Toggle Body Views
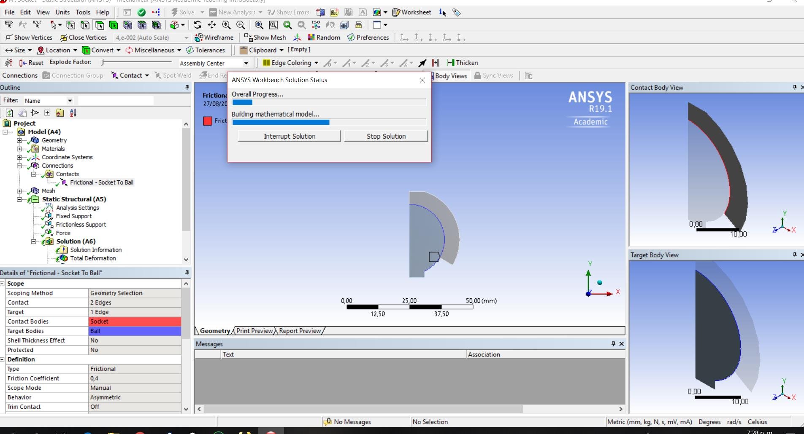Screen dimensions: 804x434 point(450,76)
